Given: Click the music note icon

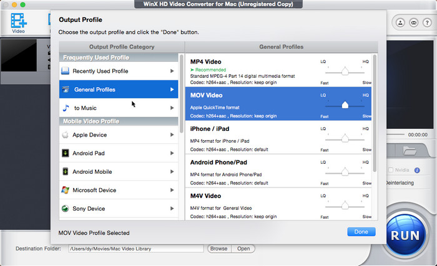Looking at the screenshot, I should 66,108.
